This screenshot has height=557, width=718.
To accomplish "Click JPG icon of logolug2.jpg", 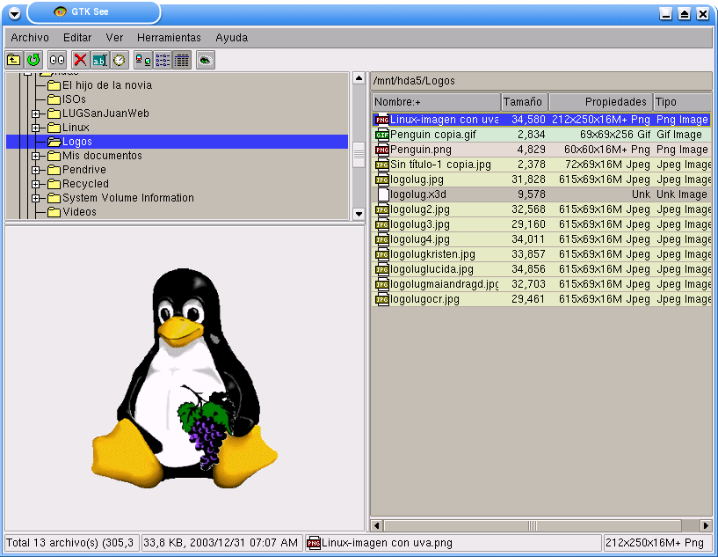I will point(382,209).
